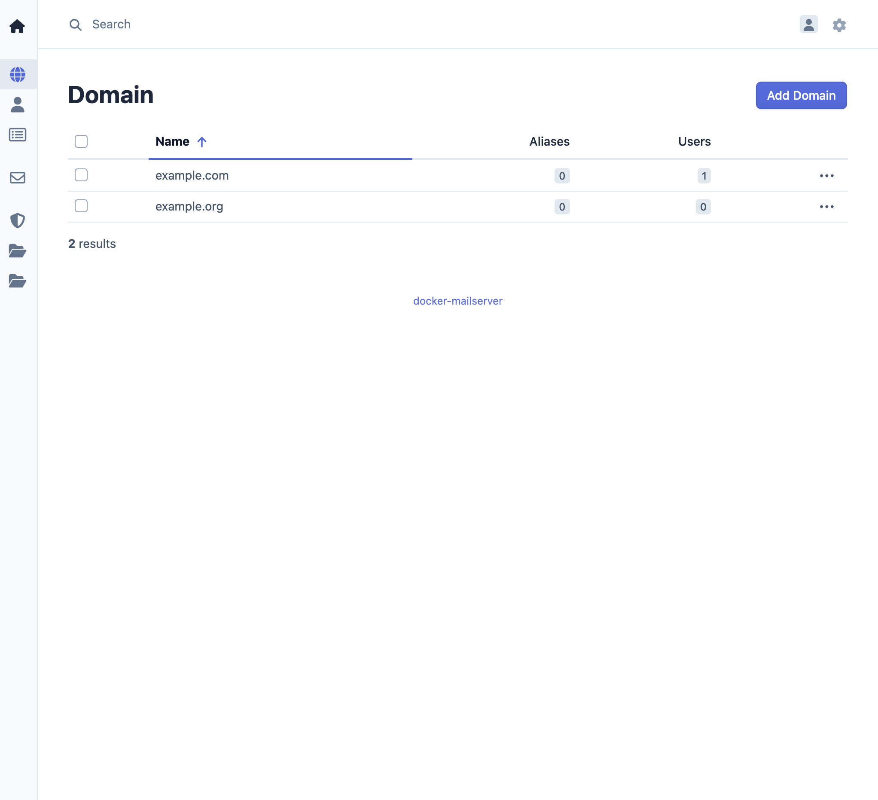Image resolution: width=878 pixels, height=800 pixels.
Task: Select the example.com domain entry
Action: coord(192,176)
